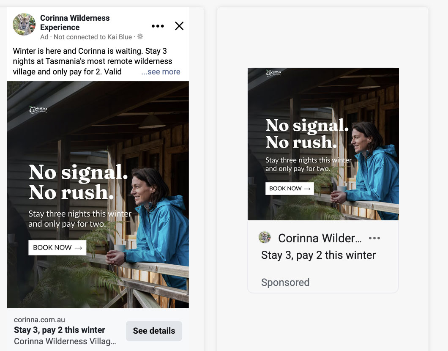Click the corinna.com.au domain text
This screenshot has width=448, height=351.
(x=39, y=320)
